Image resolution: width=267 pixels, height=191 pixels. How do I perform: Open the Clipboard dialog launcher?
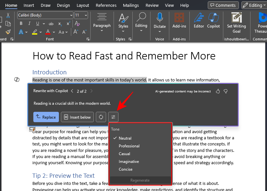point(12,39)
